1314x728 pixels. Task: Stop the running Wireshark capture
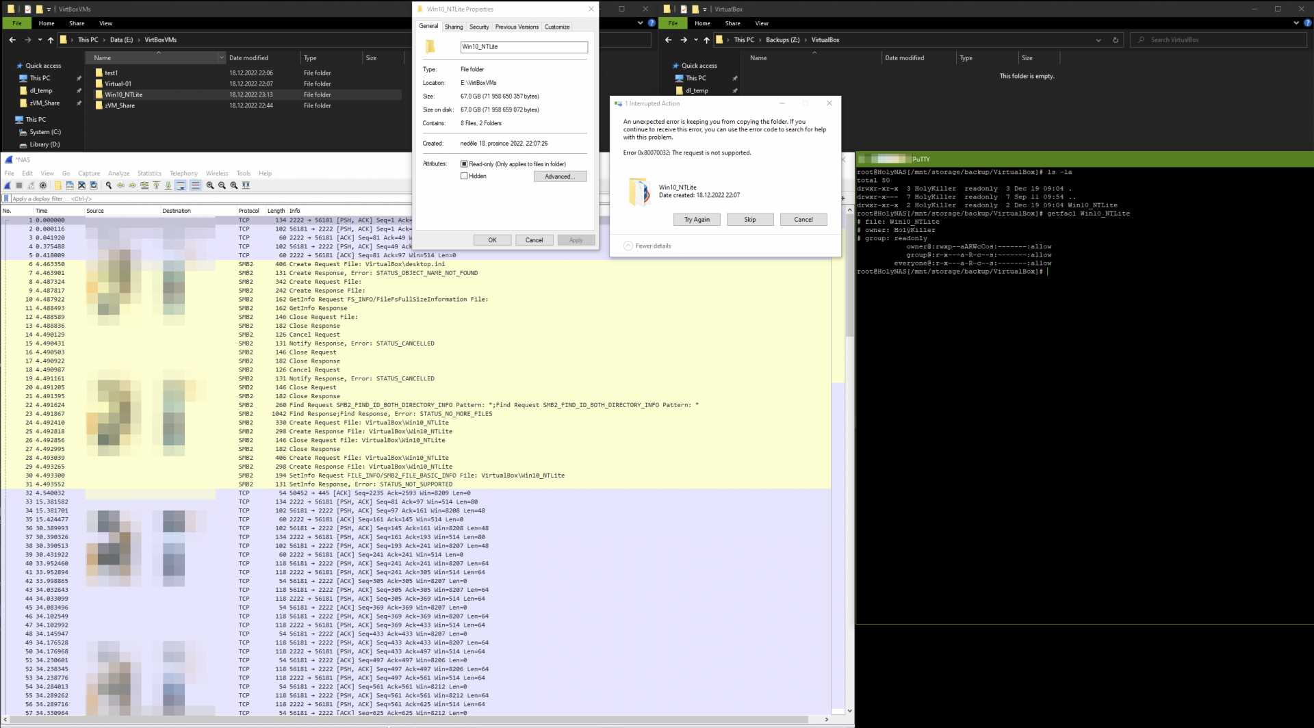[x=19, y=185]
